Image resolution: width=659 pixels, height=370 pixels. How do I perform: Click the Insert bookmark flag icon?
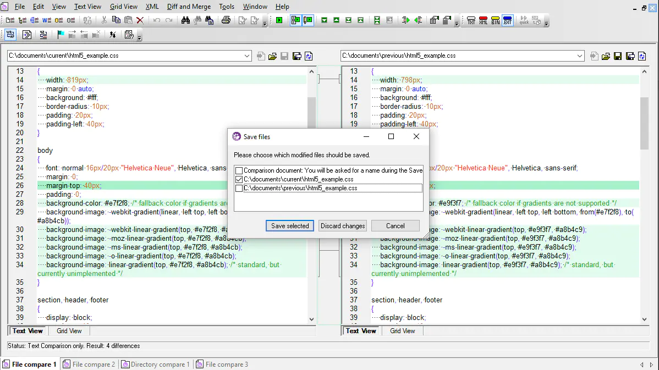61,35
